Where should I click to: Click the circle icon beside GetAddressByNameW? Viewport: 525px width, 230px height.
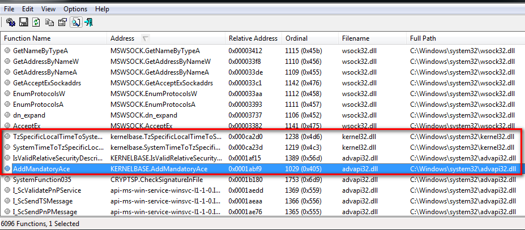[7, 62]
